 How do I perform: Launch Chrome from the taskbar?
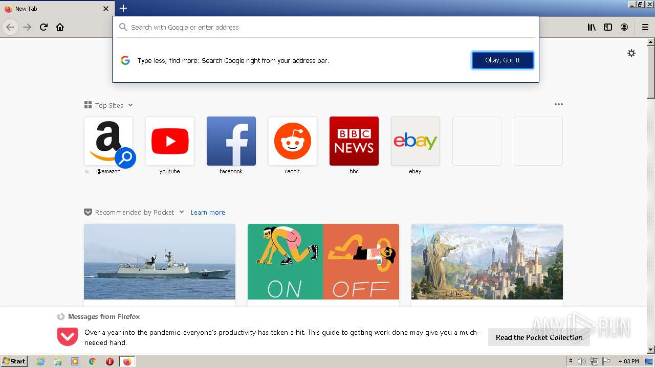coord(92,361)
